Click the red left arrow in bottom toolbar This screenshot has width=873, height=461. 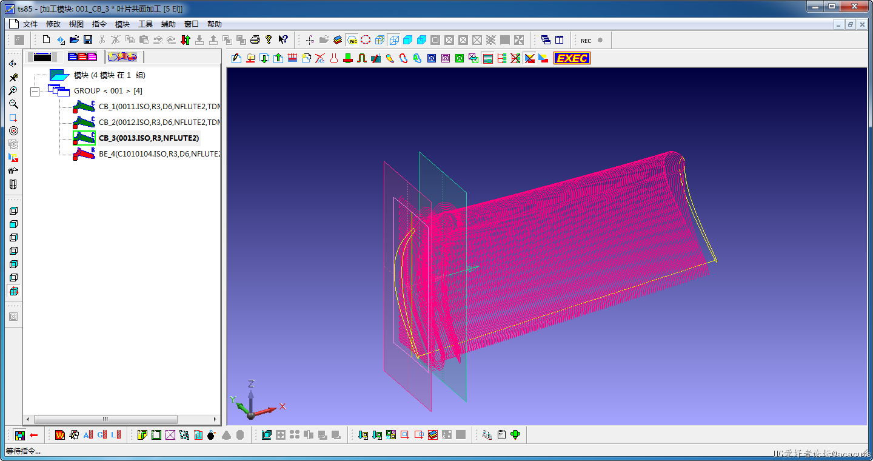(x=34, y=435)
